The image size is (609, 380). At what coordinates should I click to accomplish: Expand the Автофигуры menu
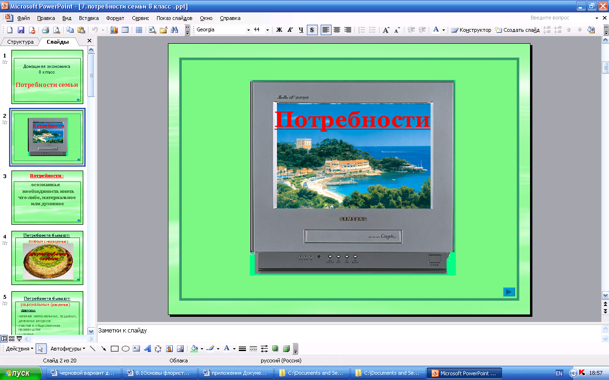click(x=68, y=349)
